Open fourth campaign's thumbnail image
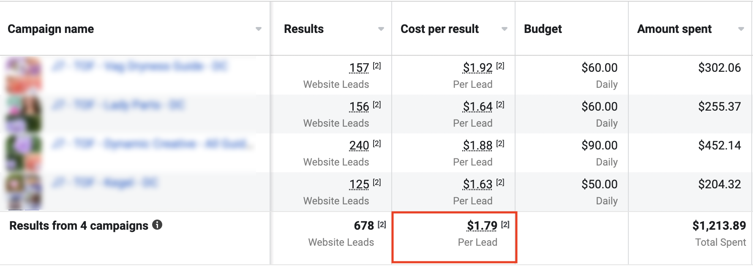The width and height of the screenshot is (753, 266). click(x=23, y=192)
